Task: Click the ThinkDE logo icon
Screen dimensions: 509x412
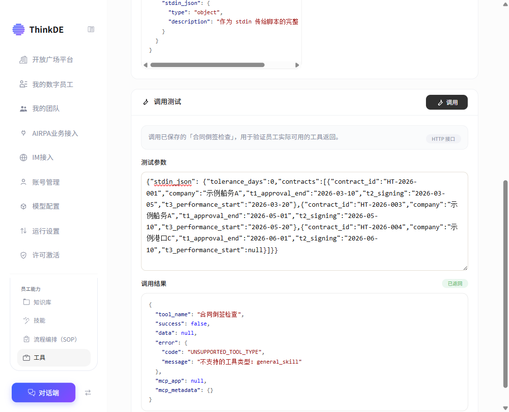Action: click(x=19, y=29)
